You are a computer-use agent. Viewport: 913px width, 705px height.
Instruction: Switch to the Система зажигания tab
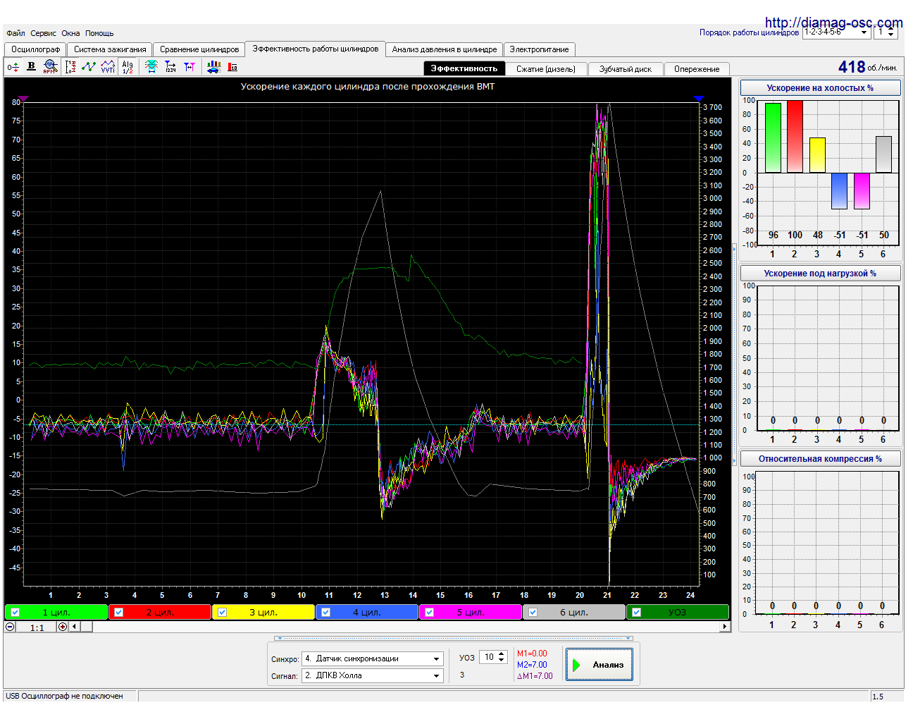click(110, 49)
